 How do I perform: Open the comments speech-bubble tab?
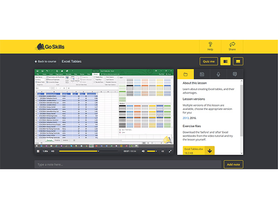pyautogui.click(x=235, y=74)
